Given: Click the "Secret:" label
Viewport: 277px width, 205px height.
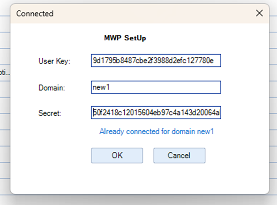Looking at the screenshot, I should [x=50, y=113].
